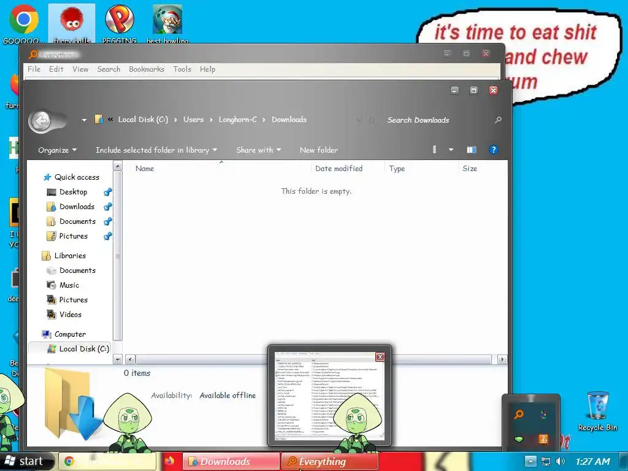Screen dimensions: 628x471
Task: Open Documents library
Action: [77, 270]
